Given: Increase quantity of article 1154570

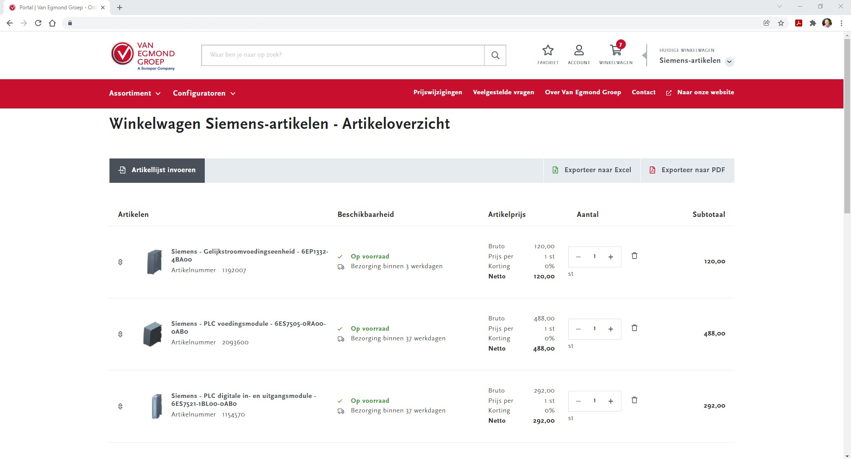Looking at the screenshot, I should click(x=611, y=401).
